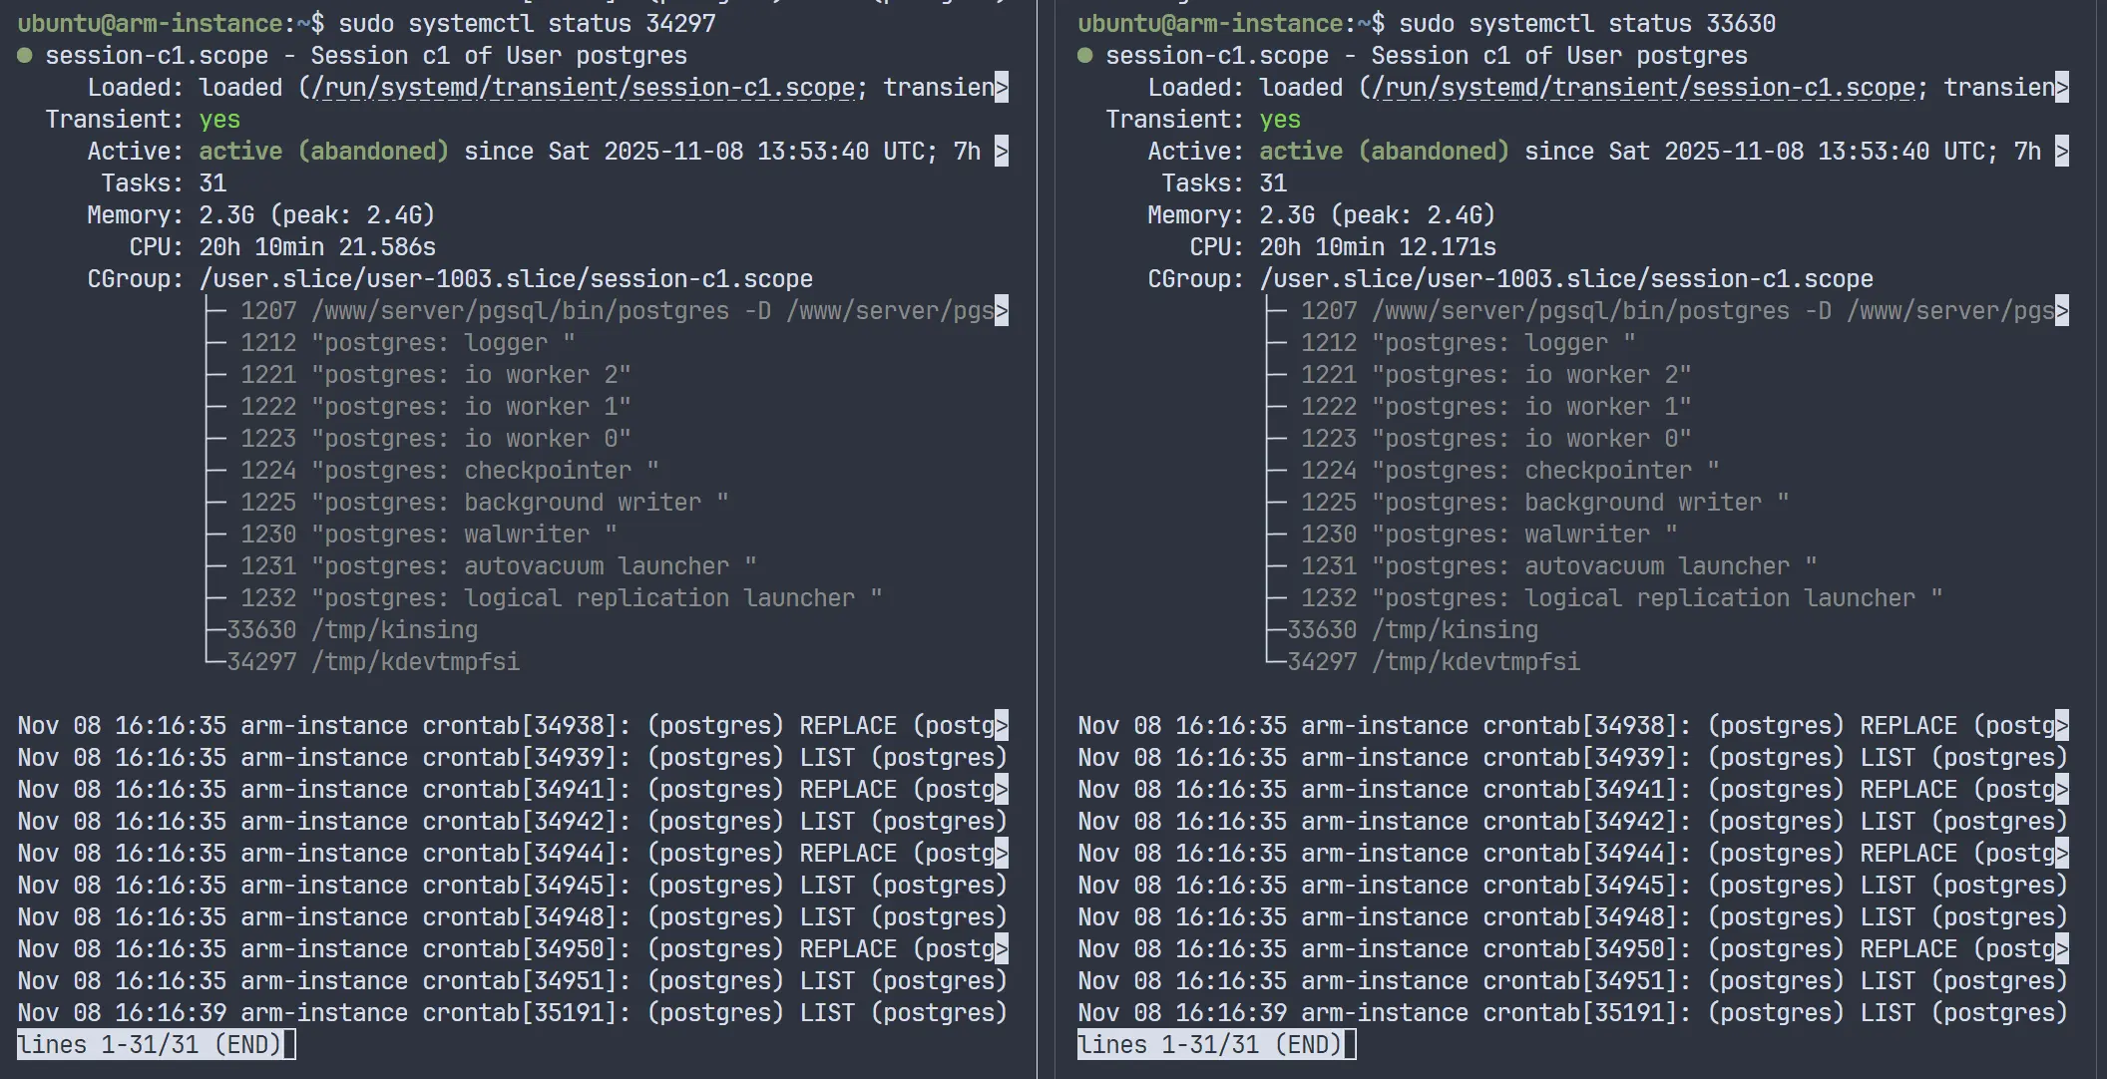This screenshot has width=2107, height=1079.
Task: Click truncation marker beside left PID 1207 line
Action: [x=1002, y=311]
